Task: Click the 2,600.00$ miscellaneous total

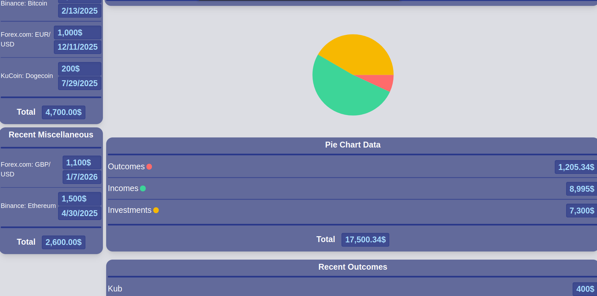Action: (x=64, y=242)
